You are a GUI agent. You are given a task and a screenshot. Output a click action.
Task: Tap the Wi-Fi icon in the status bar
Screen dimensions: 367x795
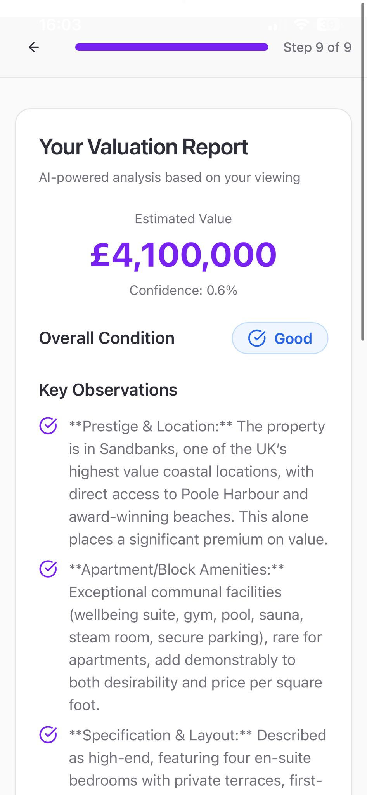pyautogui.click(x=301, y=25)
